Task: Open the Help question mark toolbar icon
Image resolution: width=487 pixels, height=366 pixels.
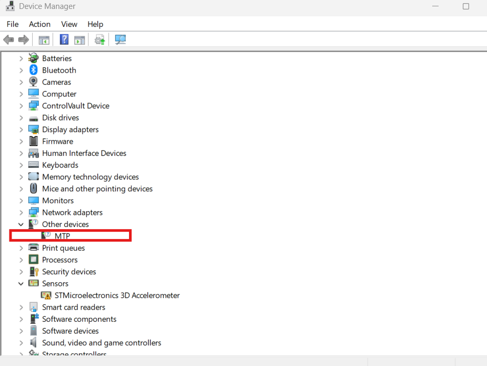Action: [x=64, y=39]
